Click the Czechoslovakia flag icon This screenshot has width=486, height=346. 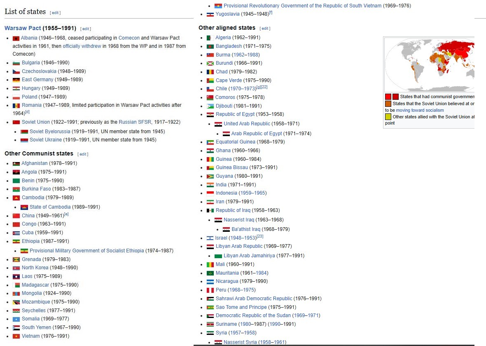pos(16,72)
